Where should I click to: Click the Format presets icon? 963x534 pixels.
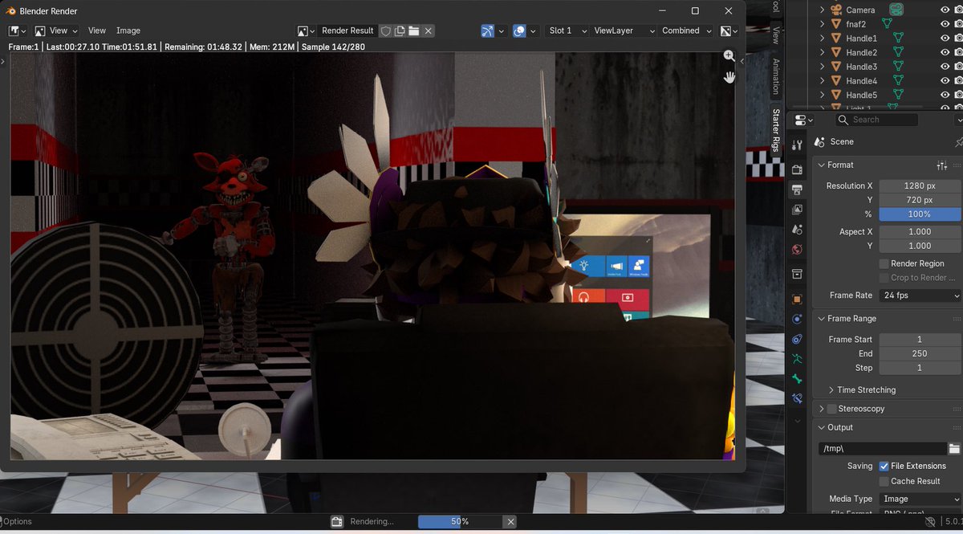click(x=942, y=165)
